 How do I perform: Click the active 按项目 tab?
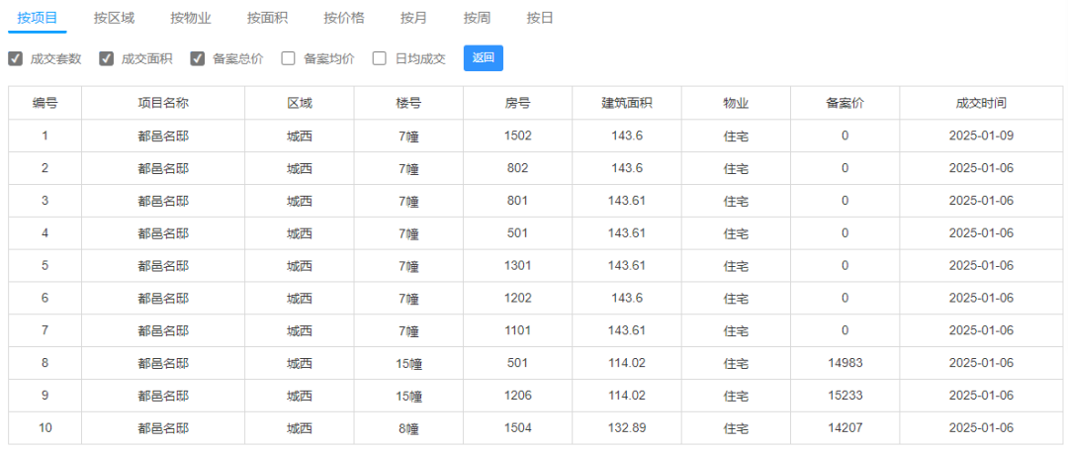click(x=38, y=19)
